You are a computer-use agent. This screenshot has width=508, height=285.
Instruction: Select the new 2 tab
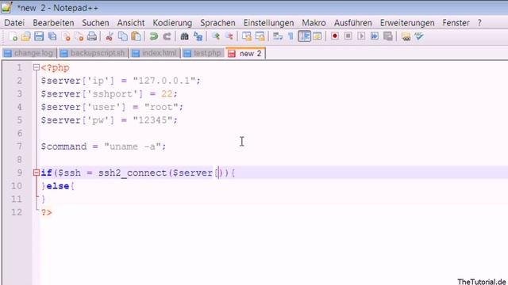coord(245,53)
